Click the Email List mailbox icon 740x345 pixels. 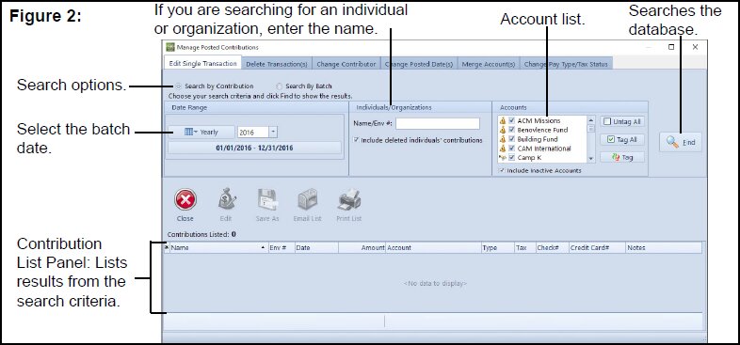[308, 200]
